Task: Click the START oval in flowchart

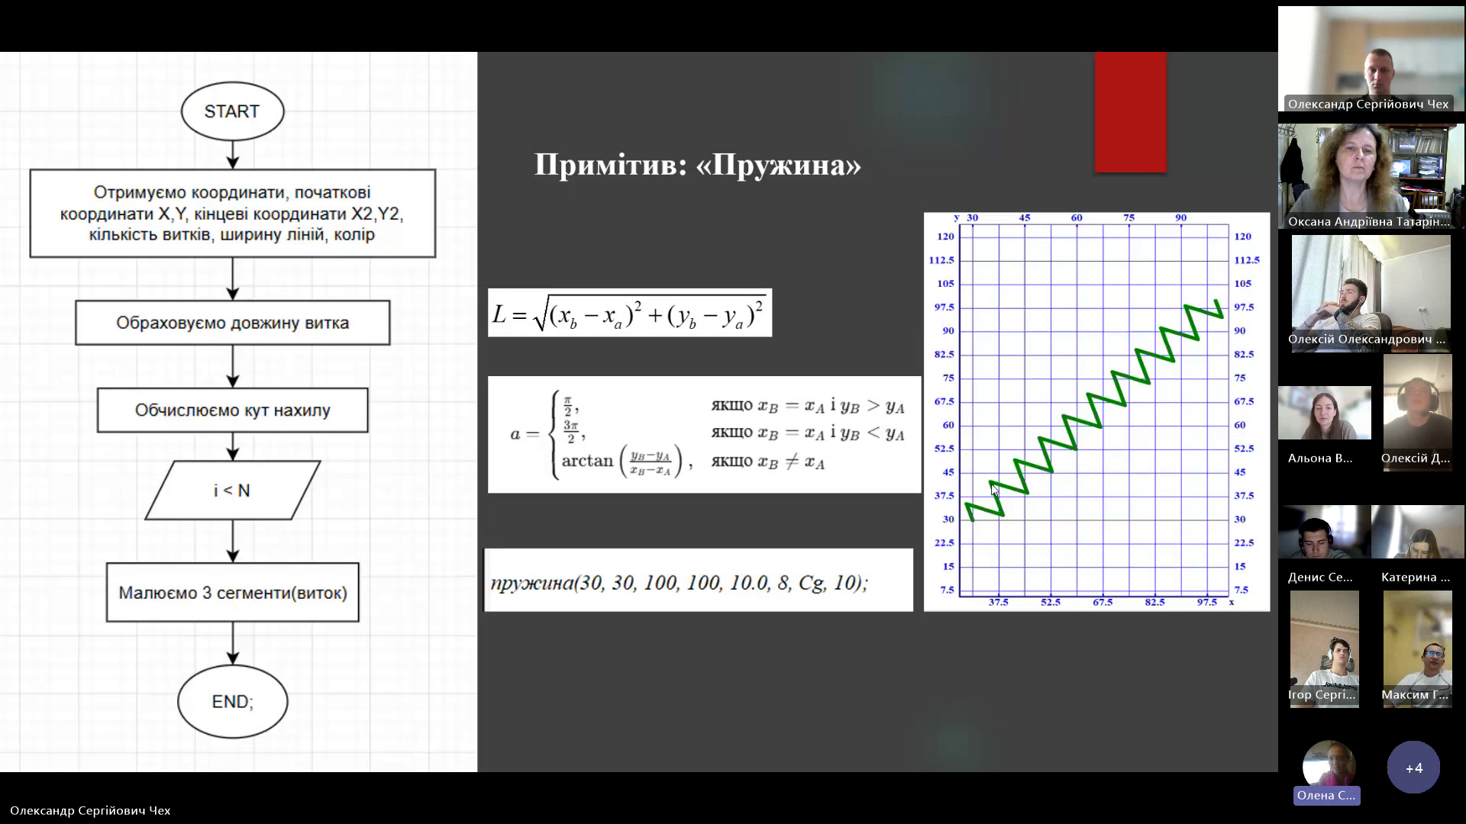Action: pyautogui.click(x=232, y=111)
